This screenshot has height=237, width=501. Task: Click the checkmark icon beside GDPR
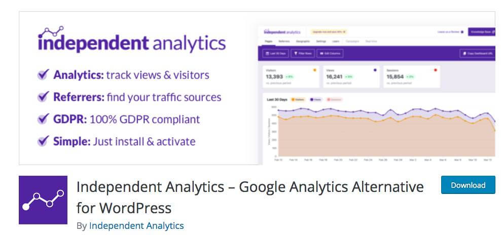tap(44, 118)
